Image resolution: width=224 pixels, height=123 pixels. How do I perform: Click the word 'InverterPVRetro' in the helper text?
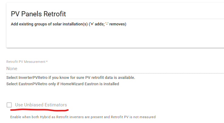coord(33,78)
